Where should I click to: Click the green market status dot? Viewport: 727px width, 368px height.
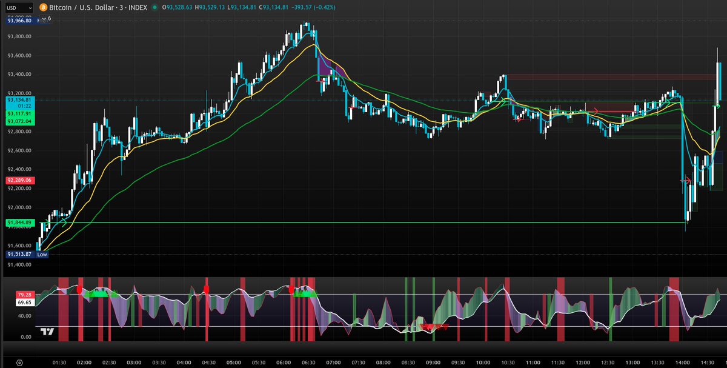(156, 7)
